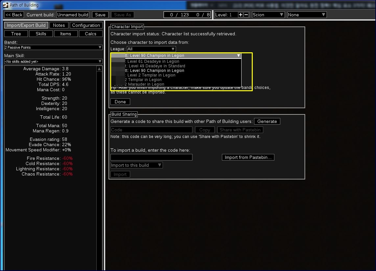This screenshot has height=271, width=376.
Task: Open the Import/Export Build tab
Action: tap(26, 25)
